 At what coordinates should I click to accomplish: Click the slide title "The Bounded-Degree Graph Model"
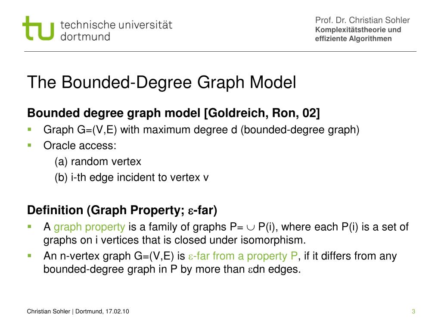(x=161, y=82)
